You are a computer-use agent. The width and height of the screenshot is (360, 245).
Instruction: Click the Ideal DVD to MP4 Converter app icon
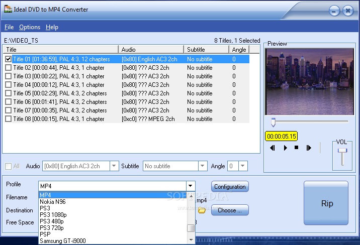point(8,9)
